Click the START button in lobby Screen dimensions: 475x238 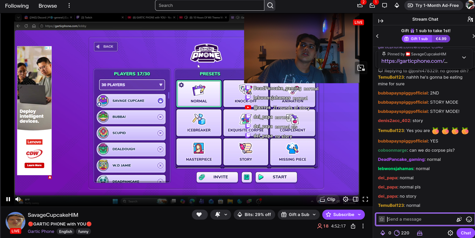pos(276,177)
